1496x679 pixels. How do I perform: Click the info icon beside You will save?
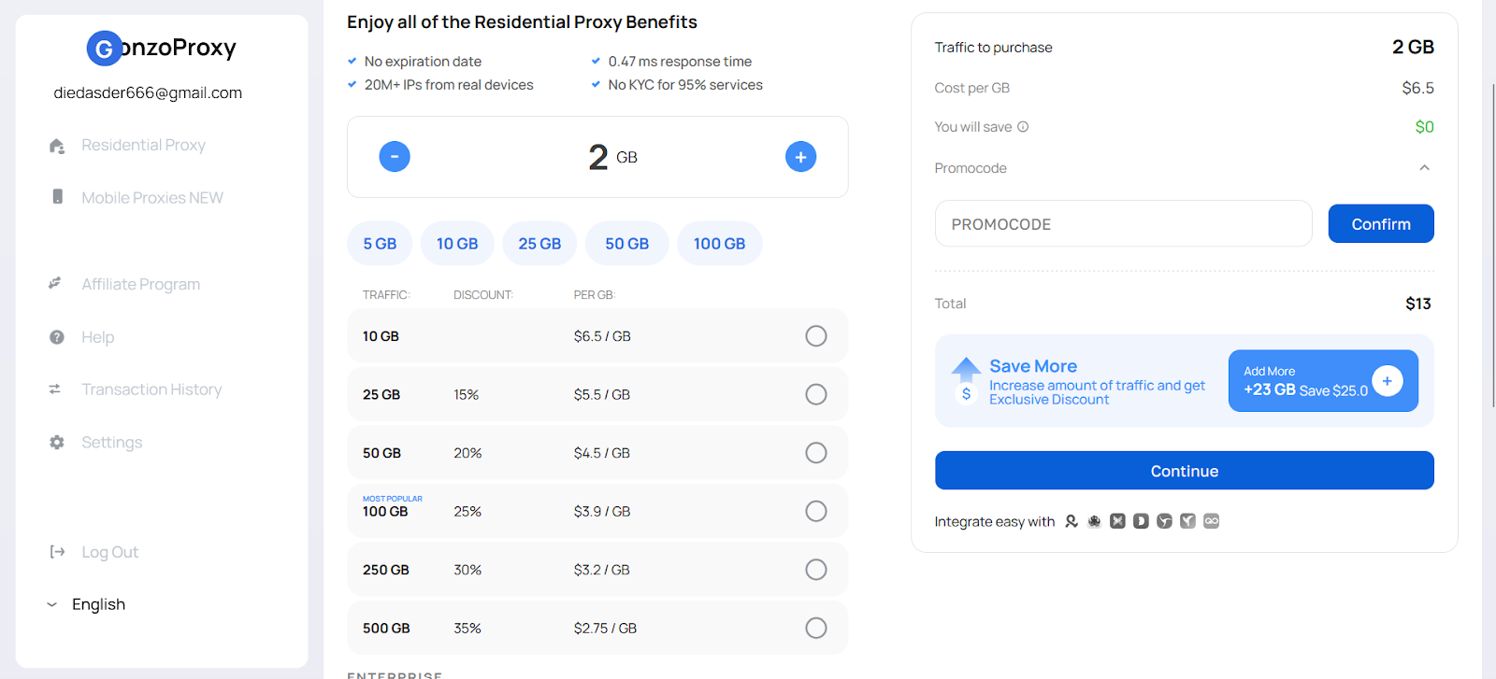pyautogui.click(x=1023, y=127)
